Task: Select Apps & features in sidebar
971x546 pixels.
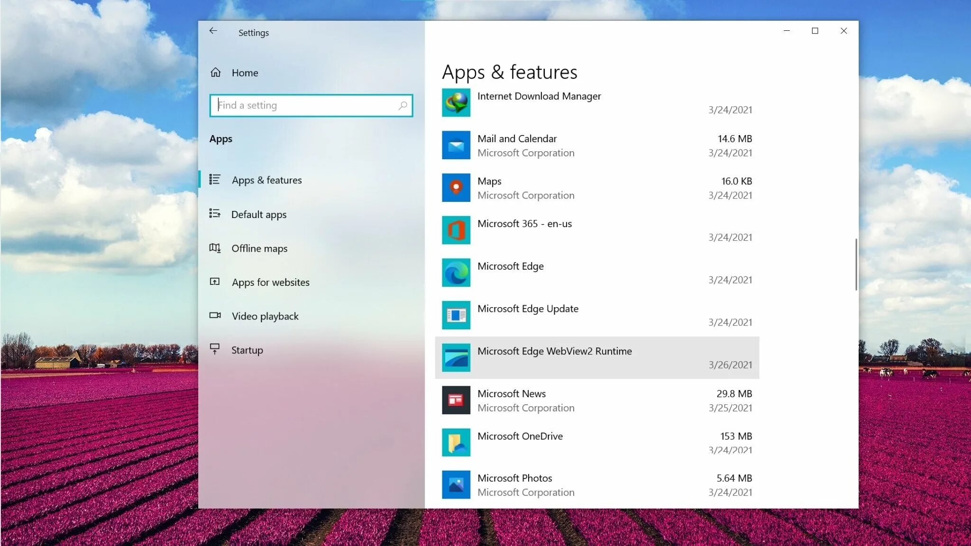Action: [x=266, y=180]
